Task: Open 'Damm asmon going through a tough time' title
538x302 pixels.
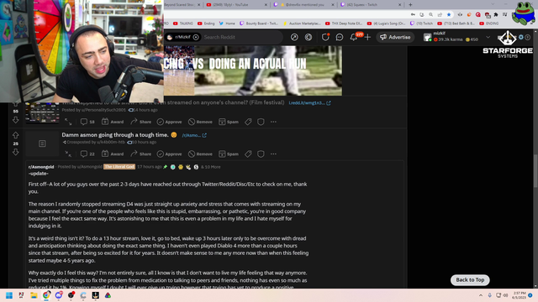Action: [x=115, y=135]
